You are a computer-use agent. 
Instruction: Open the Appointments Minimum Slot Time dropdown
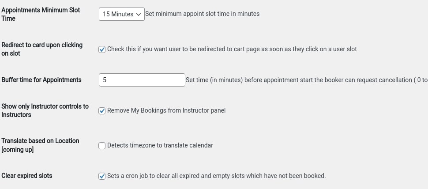click(x=121, y=14)
